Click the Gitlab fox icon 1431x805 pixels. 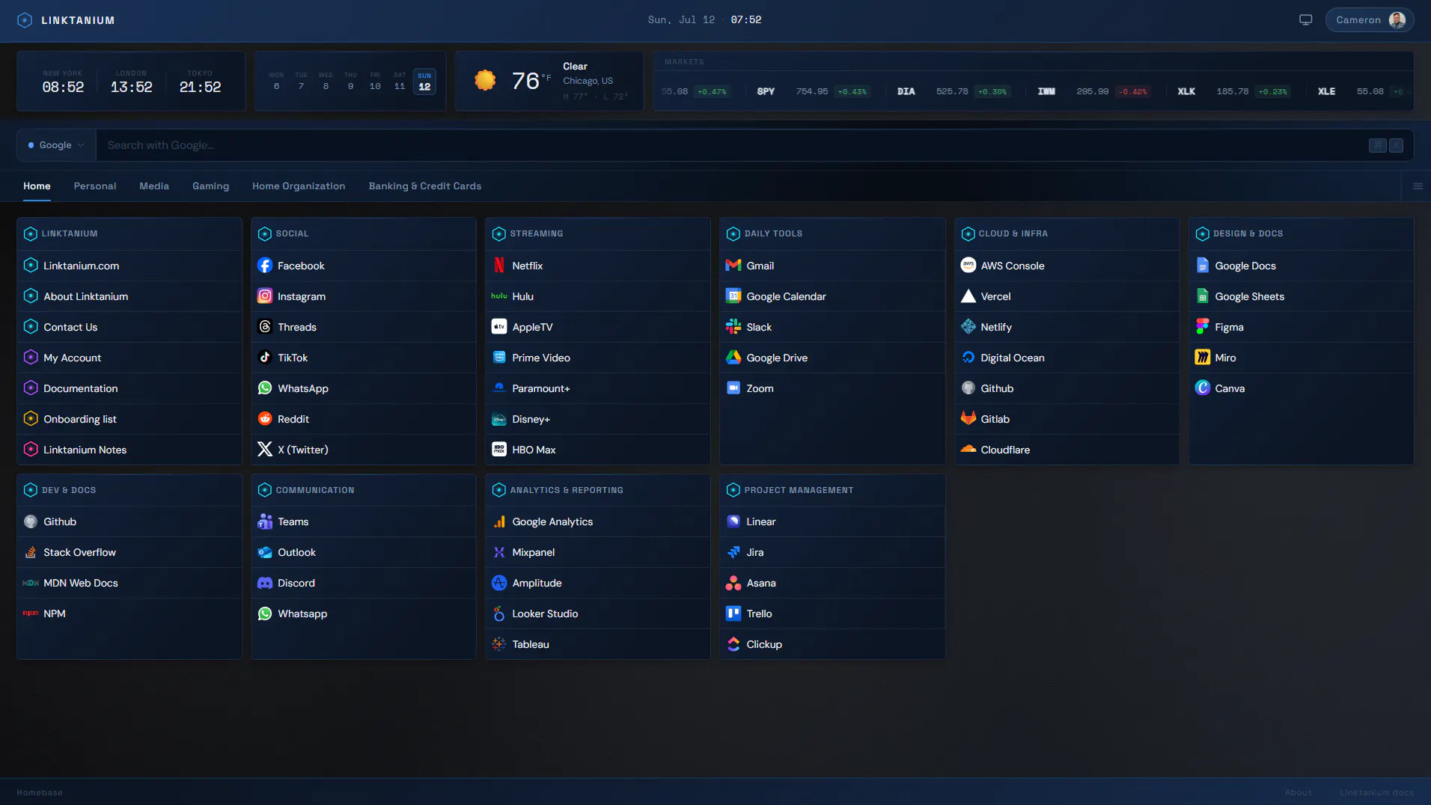click(x=968, y=419)
